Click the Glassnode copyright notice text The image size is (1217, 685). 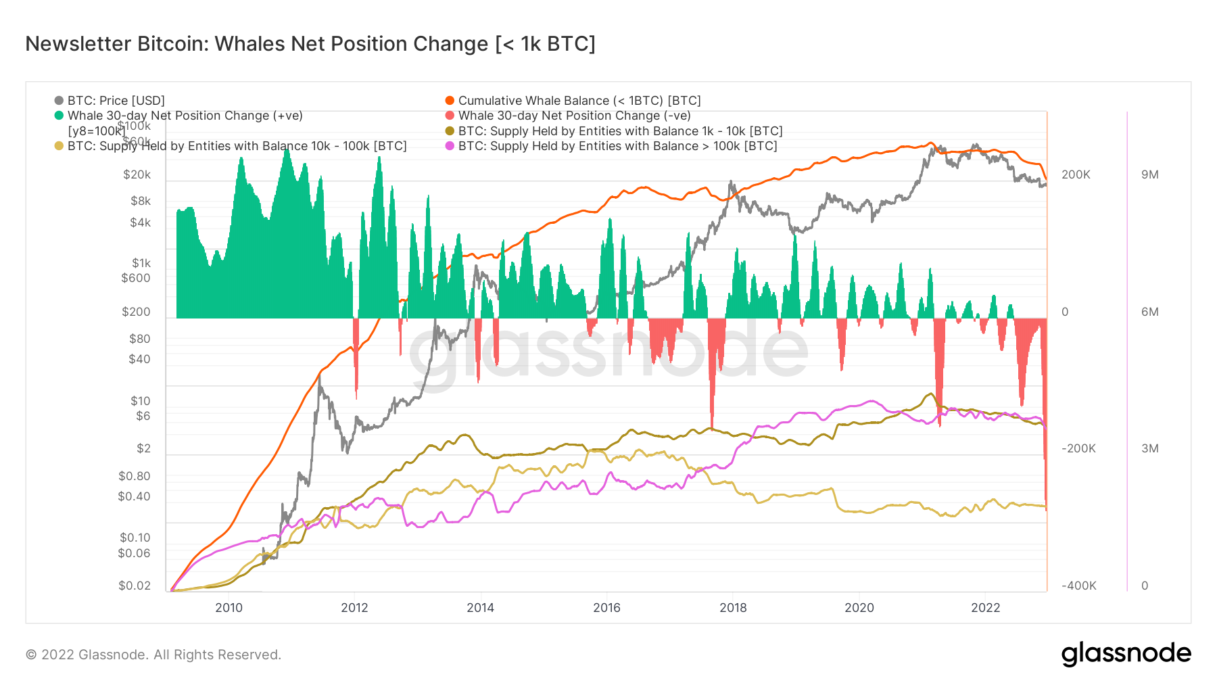pos(153,655)
